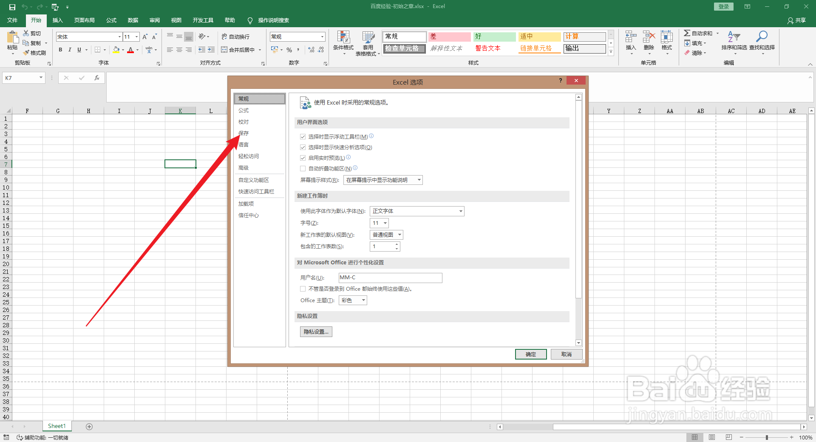Click the insert function fx icon

point(97,78)
